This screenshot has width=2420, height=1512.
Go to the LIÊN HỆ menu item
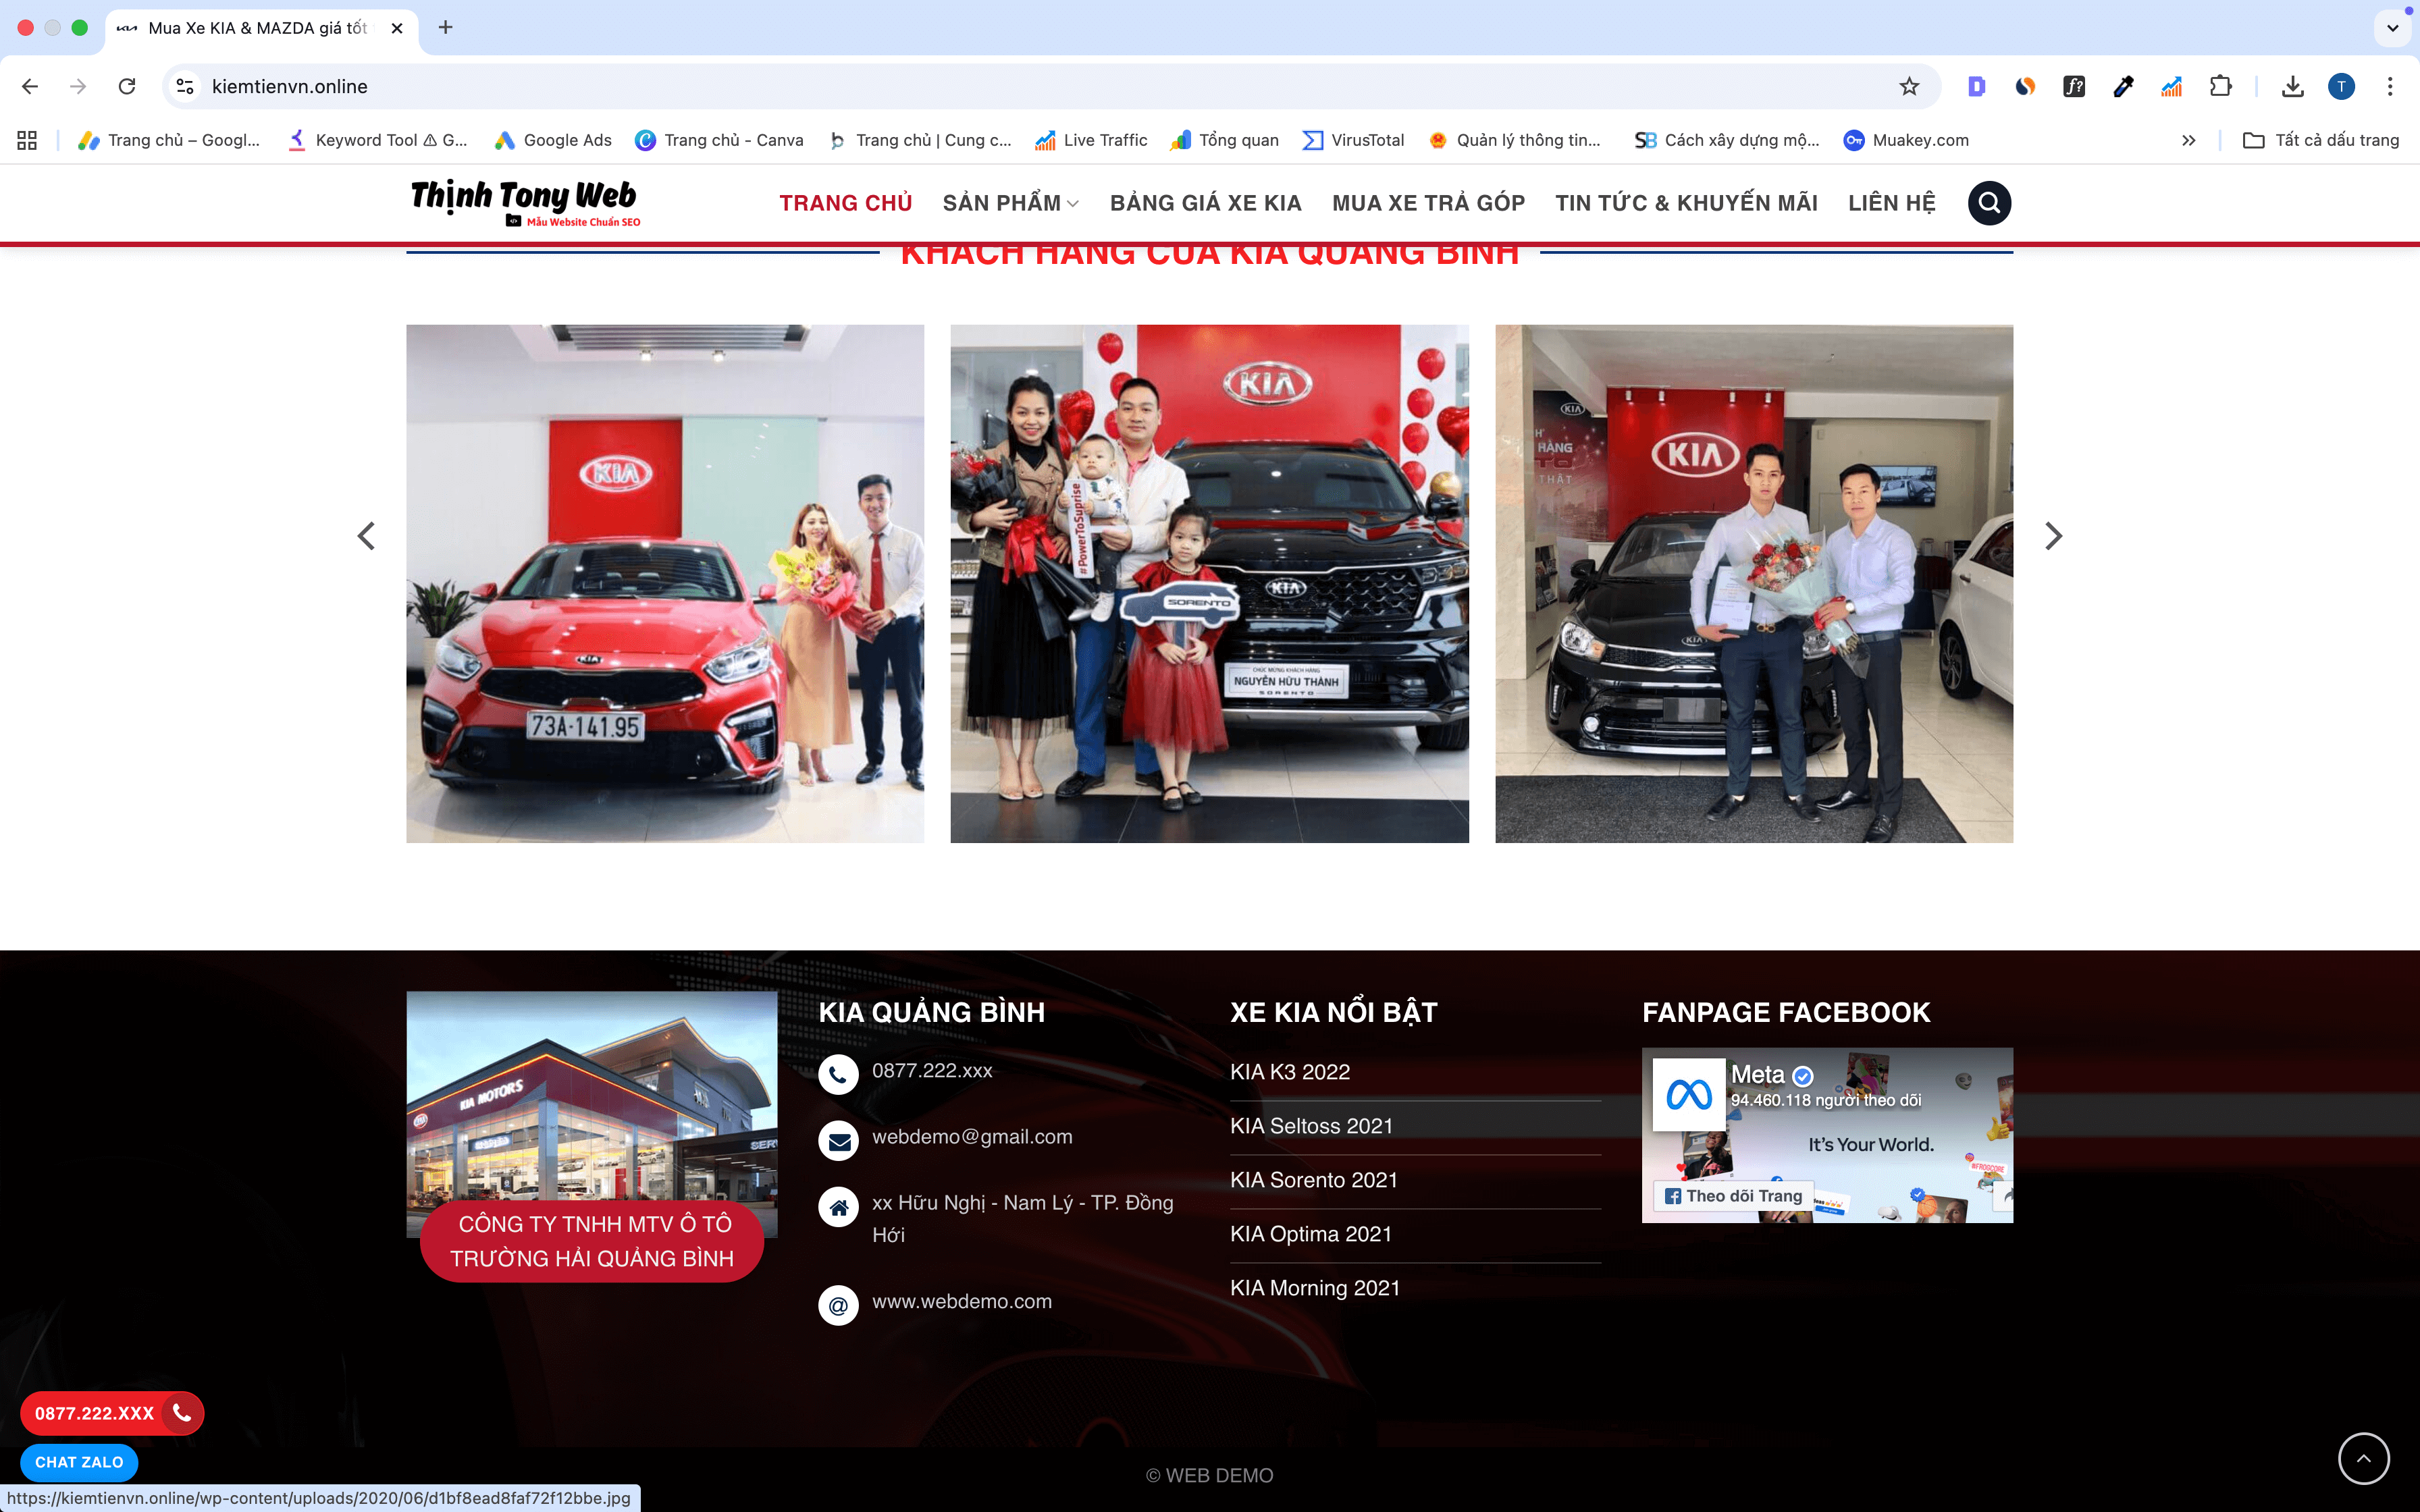coord(1891,203)
